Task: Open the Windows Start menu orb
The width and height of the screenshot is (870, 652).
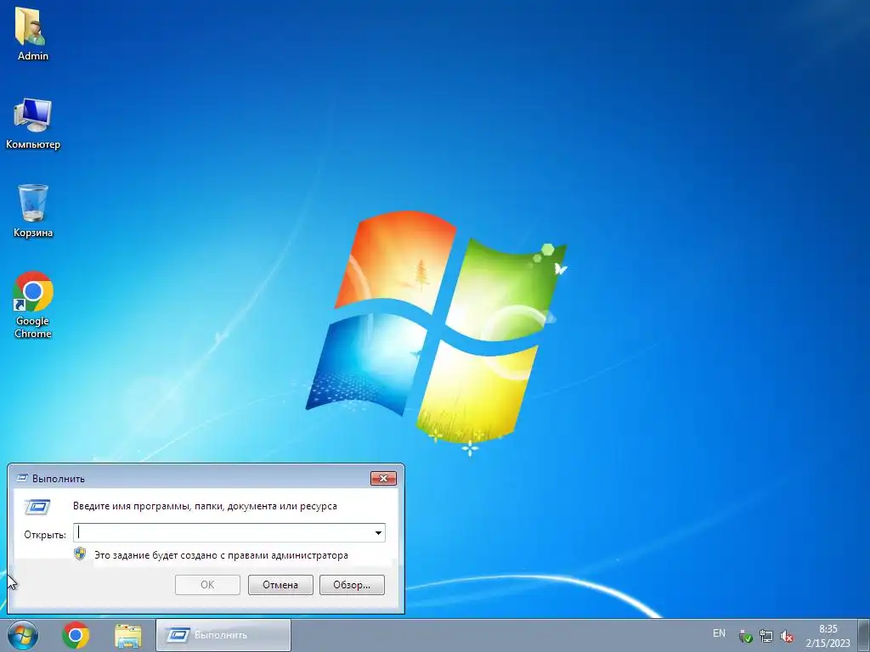Action: 23,635
